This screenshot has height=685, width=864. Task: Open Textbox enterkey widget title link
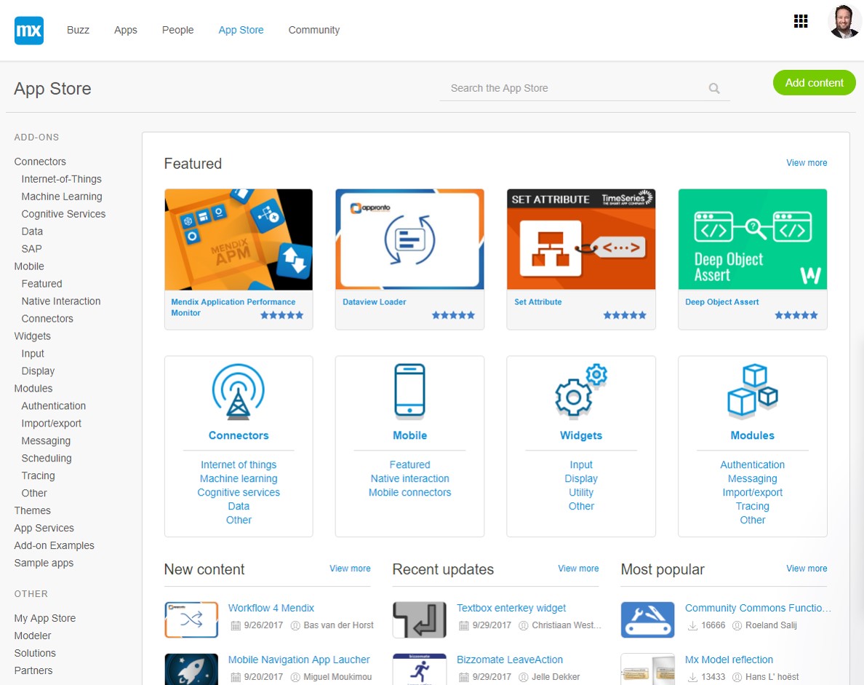[511, 608]
